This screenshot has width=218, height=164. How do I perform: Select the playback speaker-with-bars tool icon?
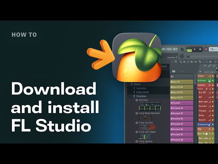pyautogui.click(x=211, y=61)
